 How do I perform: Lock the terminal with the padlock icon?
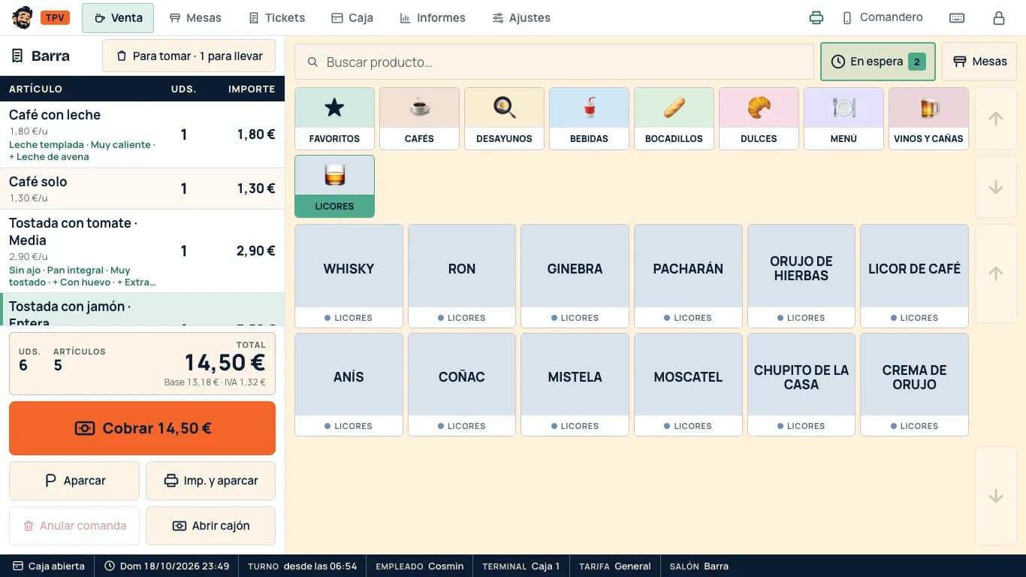pos(999,18)
